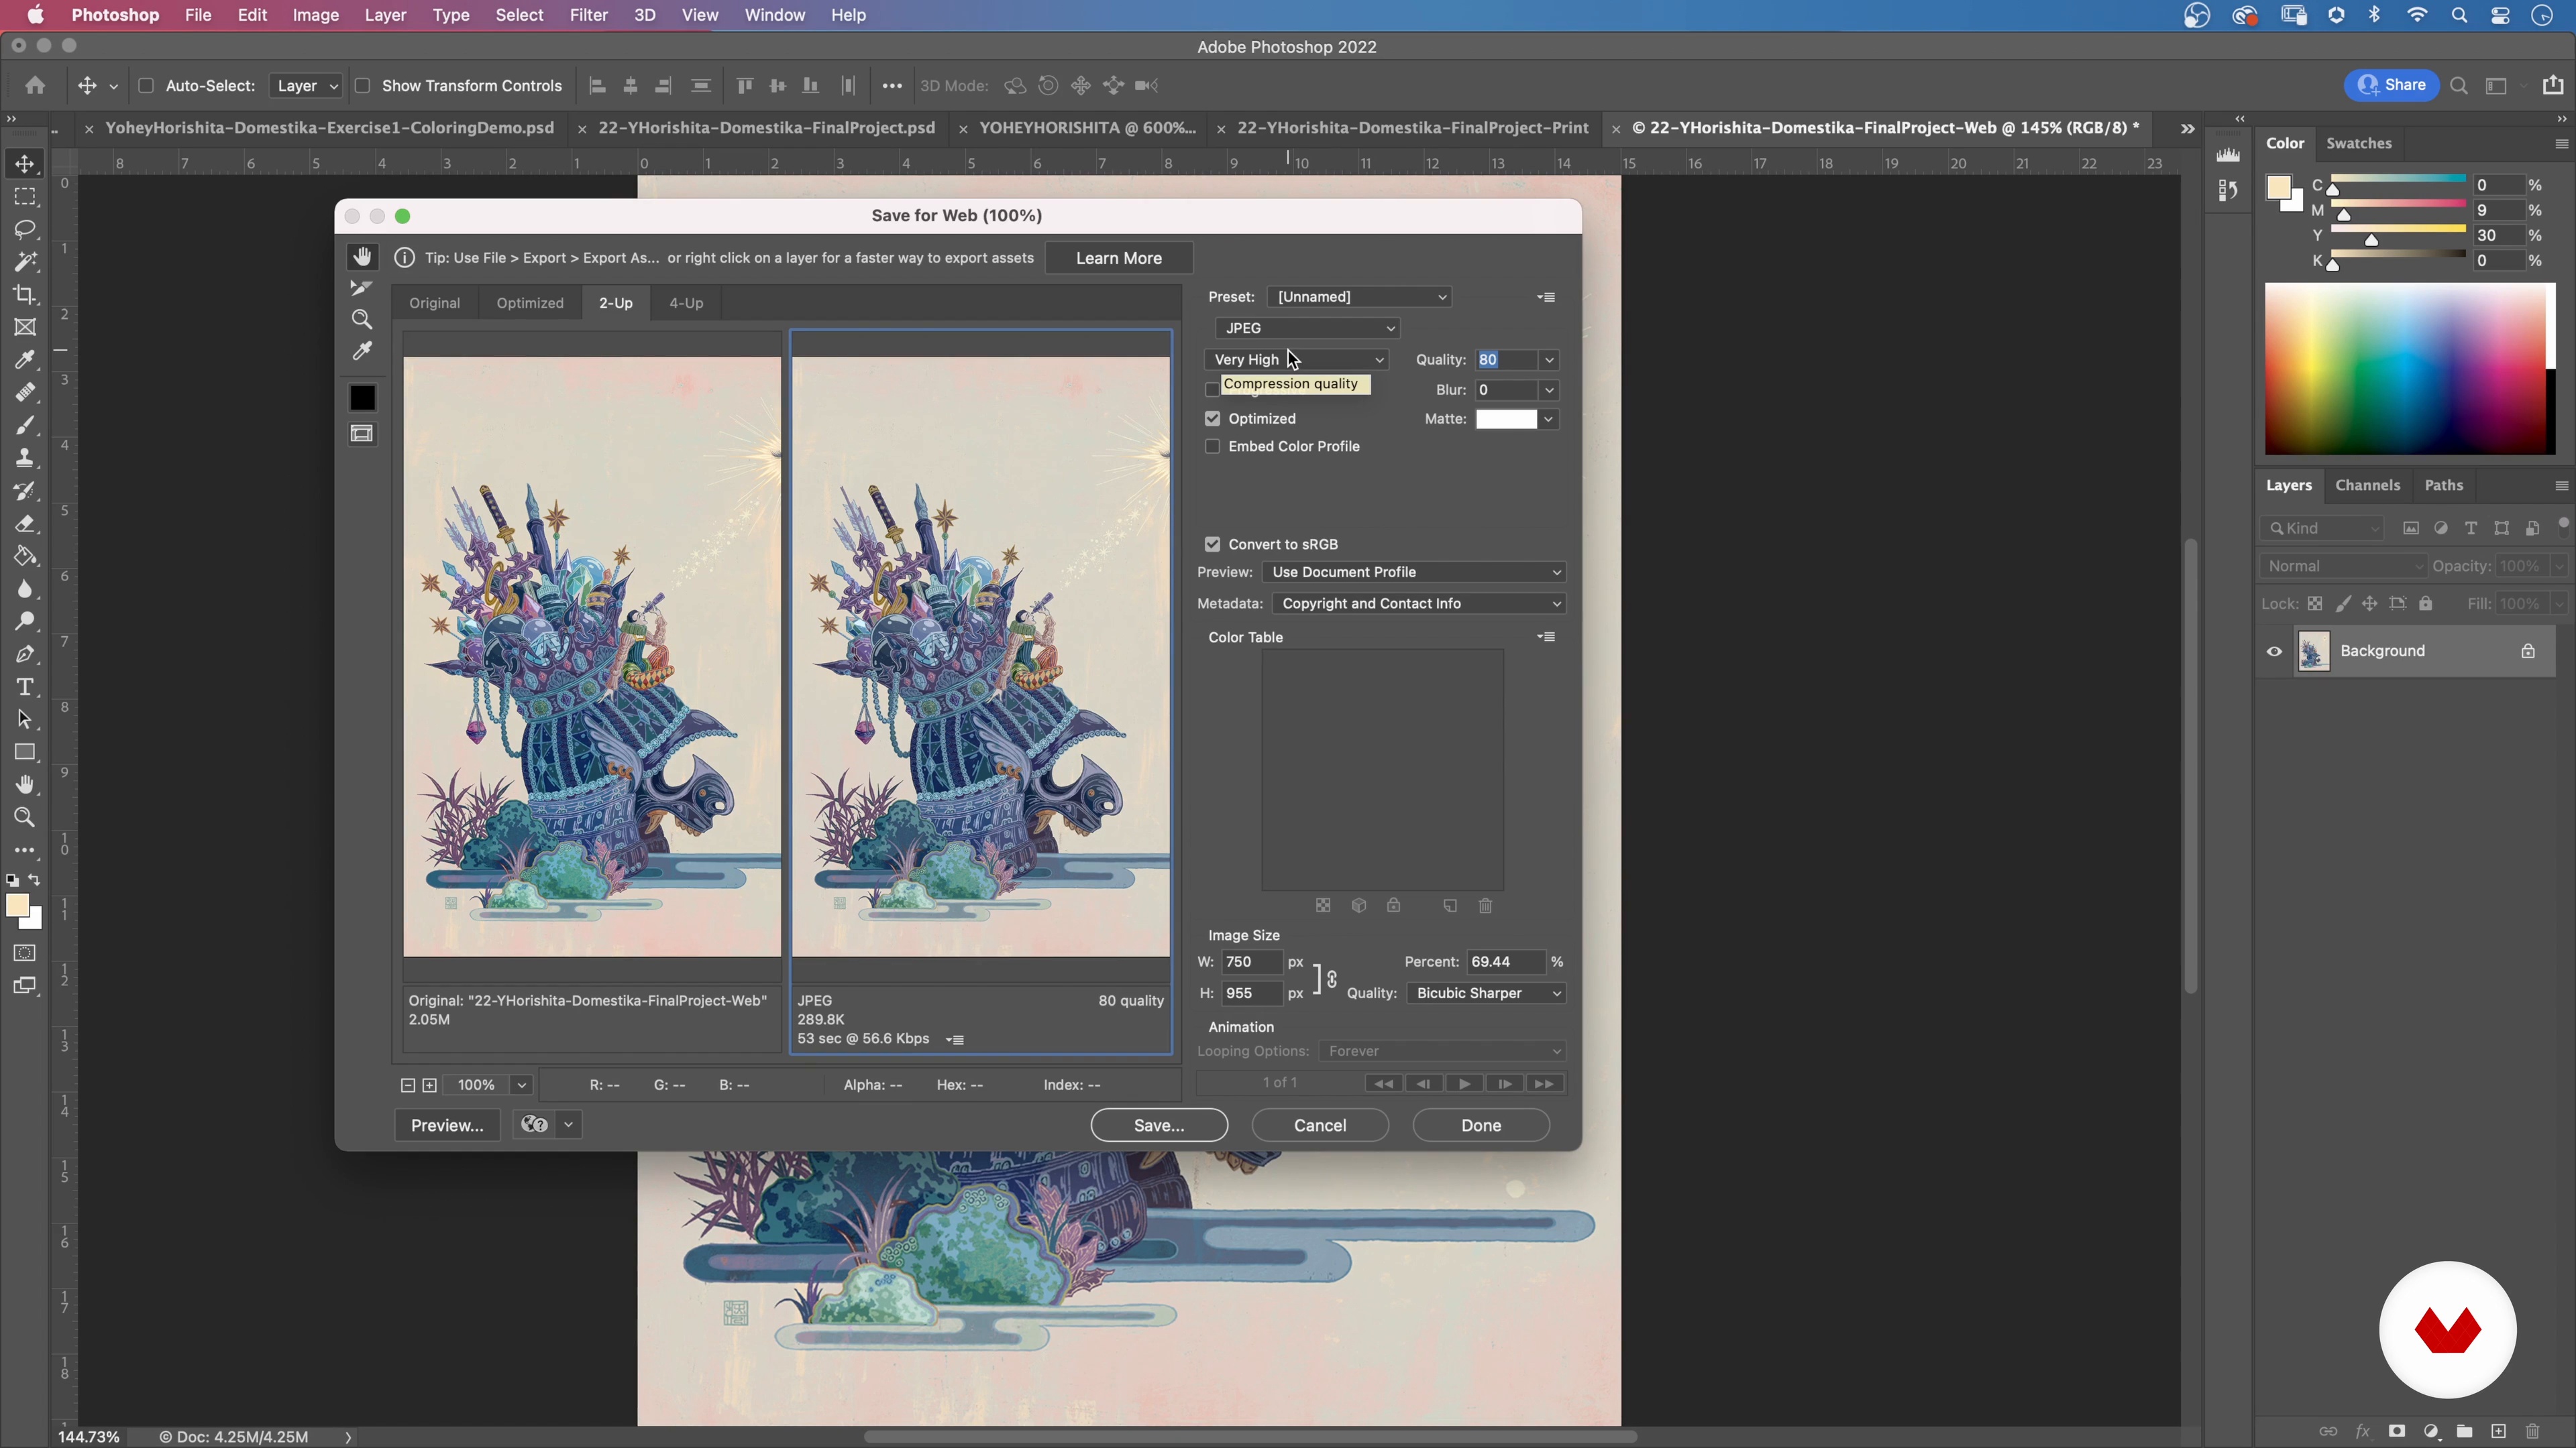Choose the Eyedropper tool in Save for Web
2576x1448 pixels.
362,352
